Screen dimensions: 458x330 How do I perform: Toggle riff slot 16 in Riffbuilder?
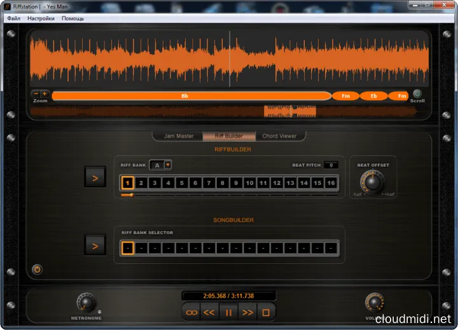pyautogui.click(x=331, y=183)
